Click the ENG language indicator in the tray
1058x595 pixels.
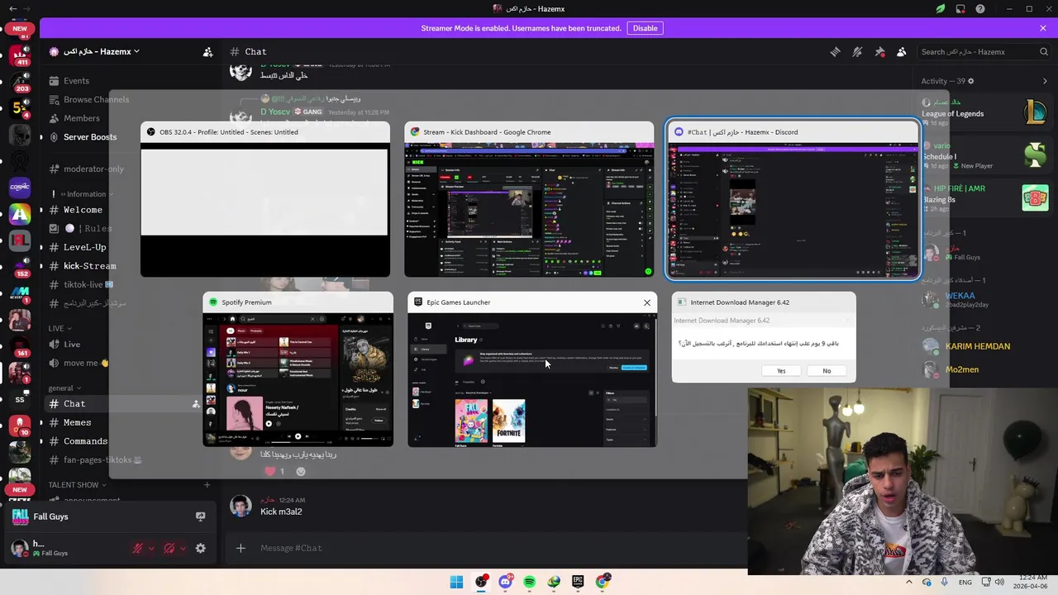pos(965,582)
